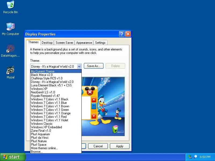The image size is (215, 161).
Task: Select Luna Element Black v5.1 + CSS
Action: tap(56, 85)
